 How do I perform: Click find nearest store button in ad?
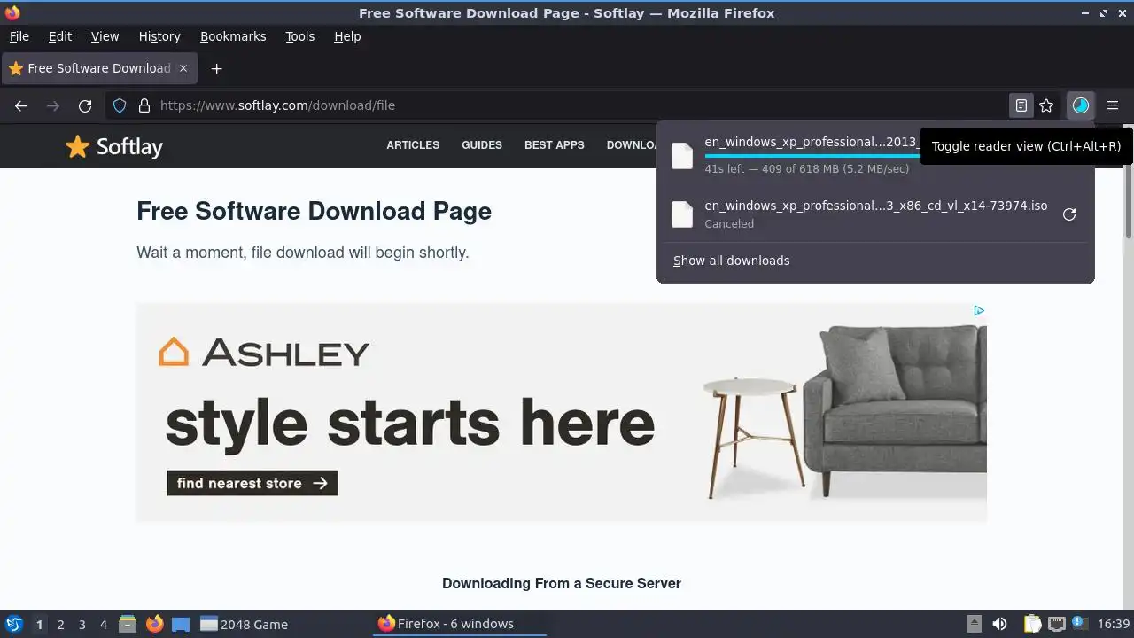click(x=252, y=483)
